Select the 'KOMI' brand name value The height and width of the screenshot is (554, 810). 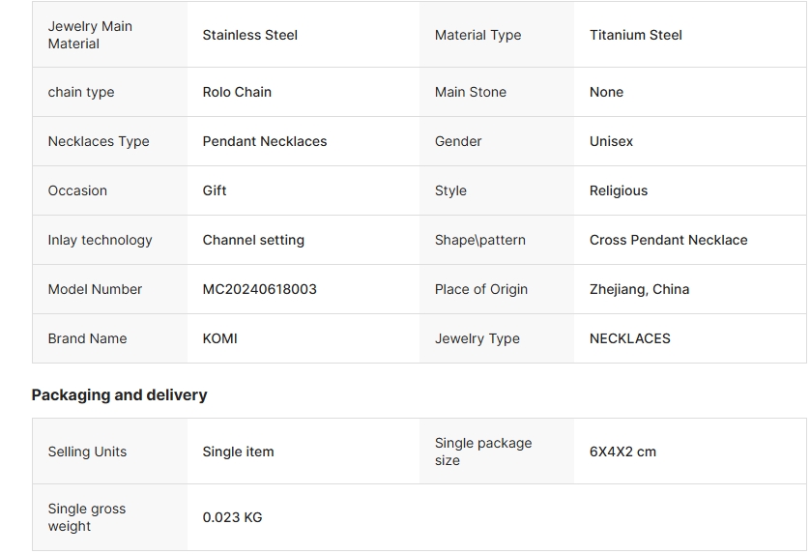pyautogui.click(x=220, y=338)
